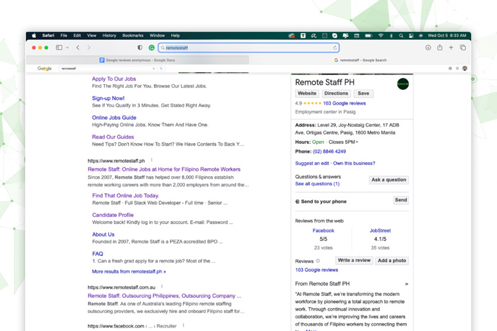Open the Bookmarks menu
The image size is (497, 331).
pos(133,36)
